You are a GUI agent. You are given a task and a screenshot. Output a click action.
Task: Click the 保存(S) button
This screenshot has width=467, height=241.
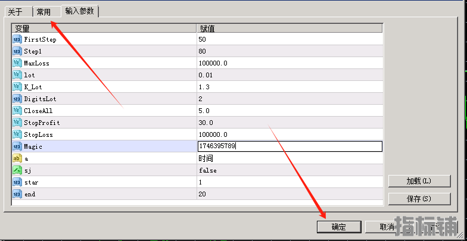(x=418, y=198)
